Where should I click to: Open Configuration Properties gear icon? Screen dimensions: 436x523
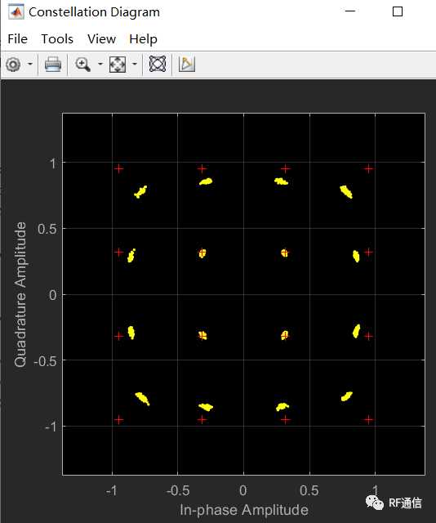13,64
